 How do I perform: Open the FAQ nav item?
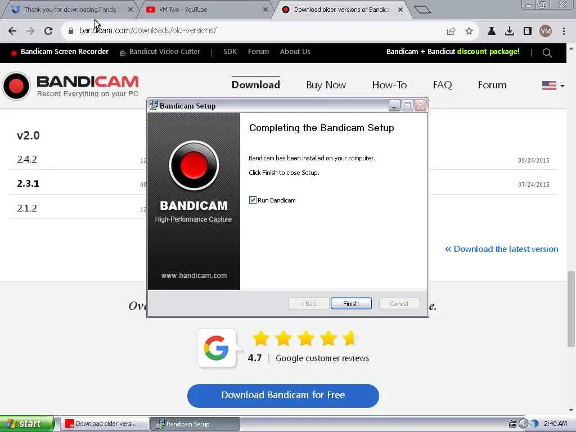coord(442,85)
